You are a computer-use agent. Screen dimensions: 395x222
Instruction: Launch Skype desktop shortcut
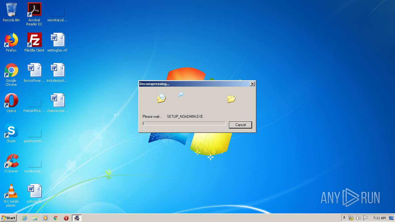[11, 133]
